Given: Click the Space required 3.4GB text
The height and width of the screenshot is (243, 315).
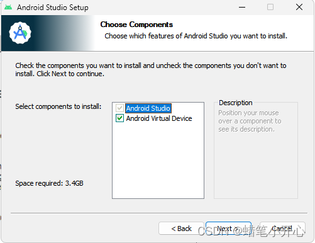Looking at the screenshot, I should (x=49, y=183).
